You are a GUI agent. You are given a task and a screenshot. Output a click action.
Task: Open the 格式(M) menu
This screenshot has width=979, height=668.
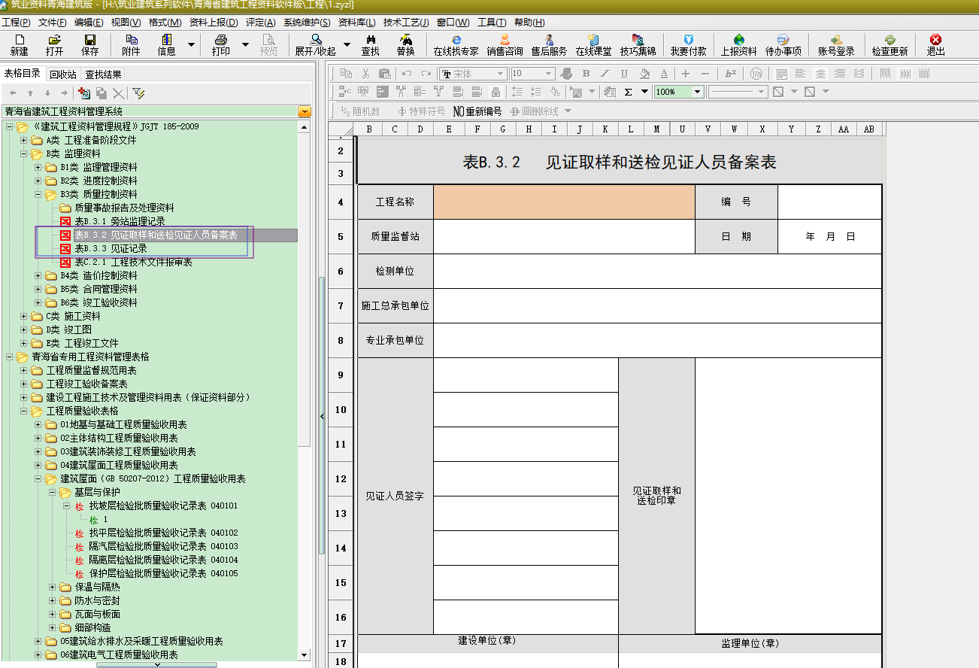coord(165,23)
